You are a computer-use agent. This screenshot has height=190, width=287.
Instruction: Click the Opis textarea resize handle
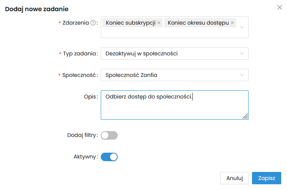pyautogui.click(x=245, y=117)
